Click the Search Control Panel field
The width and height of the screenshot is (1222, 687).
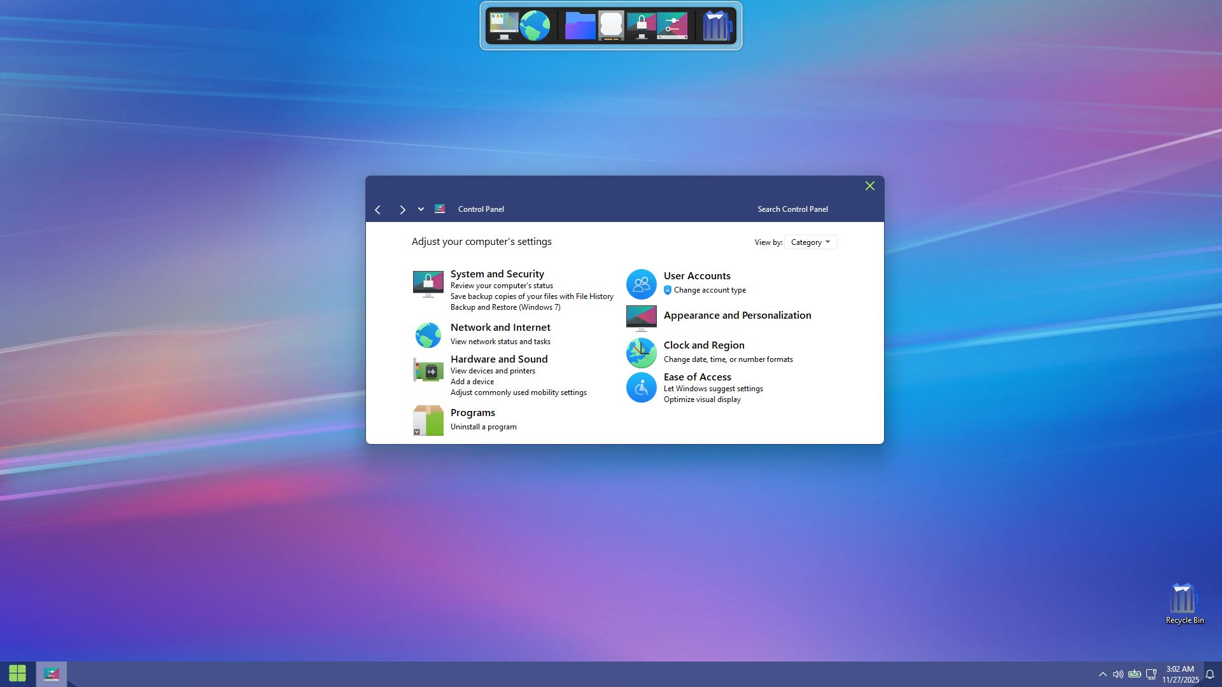[x=792, y=209]
